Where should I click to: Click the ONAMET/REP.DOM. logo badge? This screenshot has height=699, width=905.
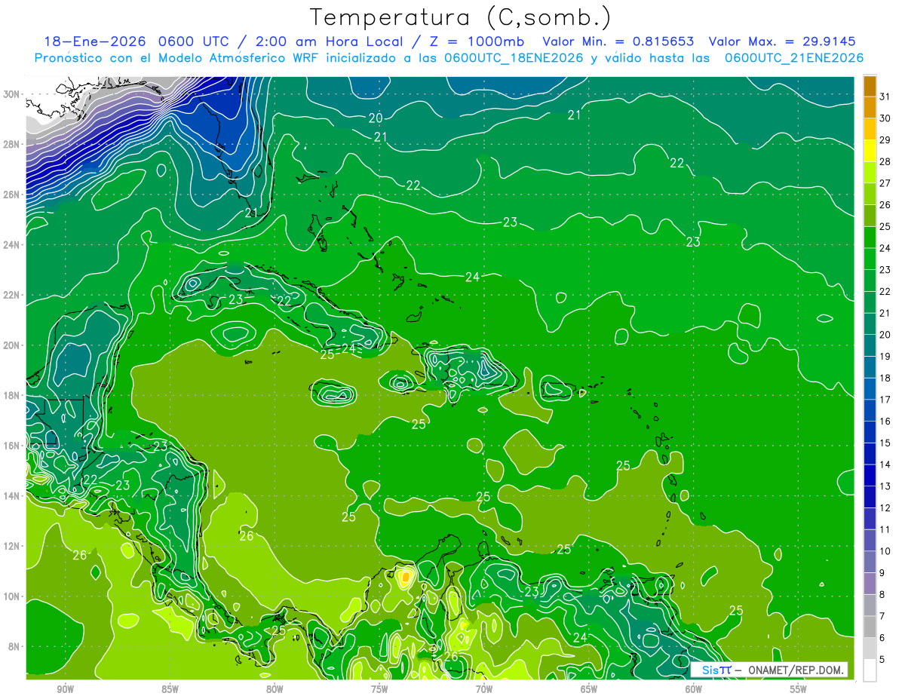point(768,670)
